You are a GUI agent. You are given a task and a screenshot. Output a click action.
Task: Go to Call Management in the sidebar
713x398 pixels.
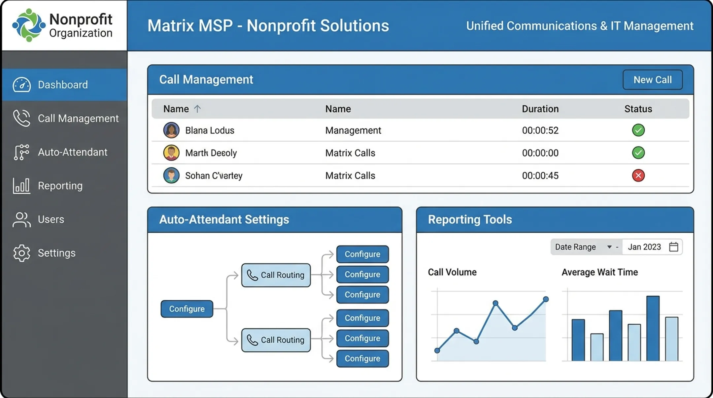[64, 118]
